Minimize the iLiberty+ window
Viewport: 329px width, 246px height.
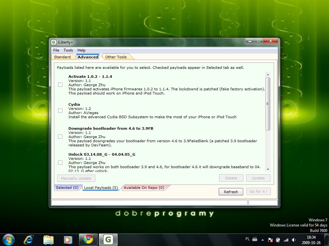click(x=250, y=41)
